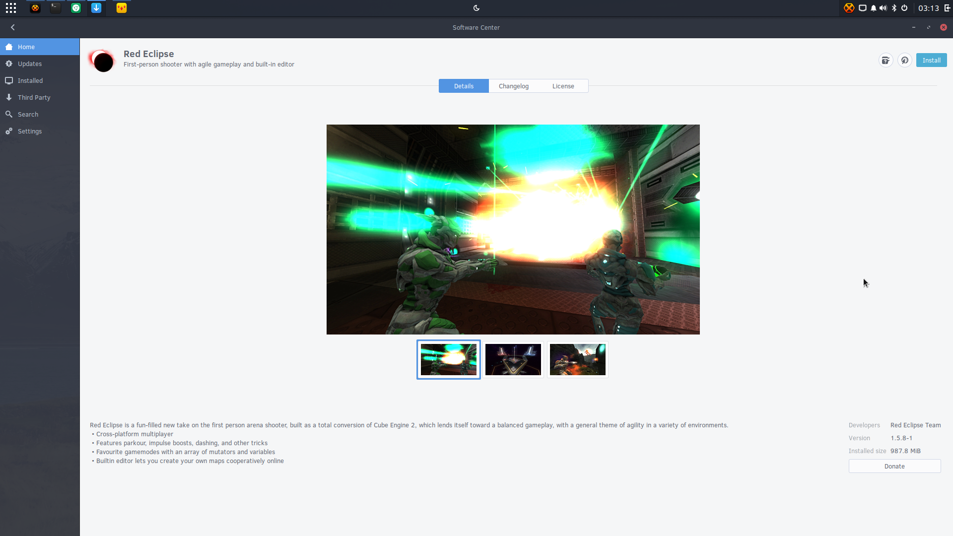Click the subtitle 'First-person shooter with agile gameplay'
Image resolution: width=953 pixels, height=536 pixels.
[x=209, y=65]
